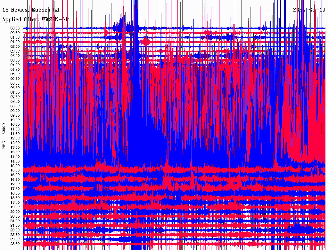
Task: Click the 03:30 time row label
Action: tap(15, 60)
